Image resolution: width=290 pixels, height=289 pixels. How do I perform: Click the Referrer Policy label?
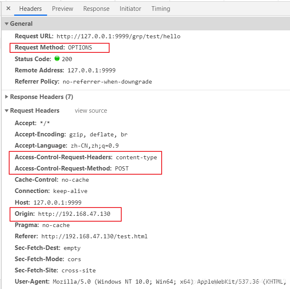[37, 82]
